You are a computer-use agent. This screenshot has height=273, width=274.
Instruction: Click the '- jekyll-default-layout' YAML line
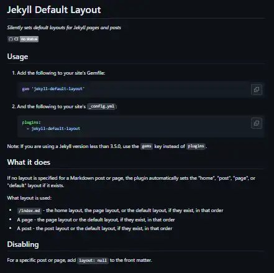tap(53, 129)
